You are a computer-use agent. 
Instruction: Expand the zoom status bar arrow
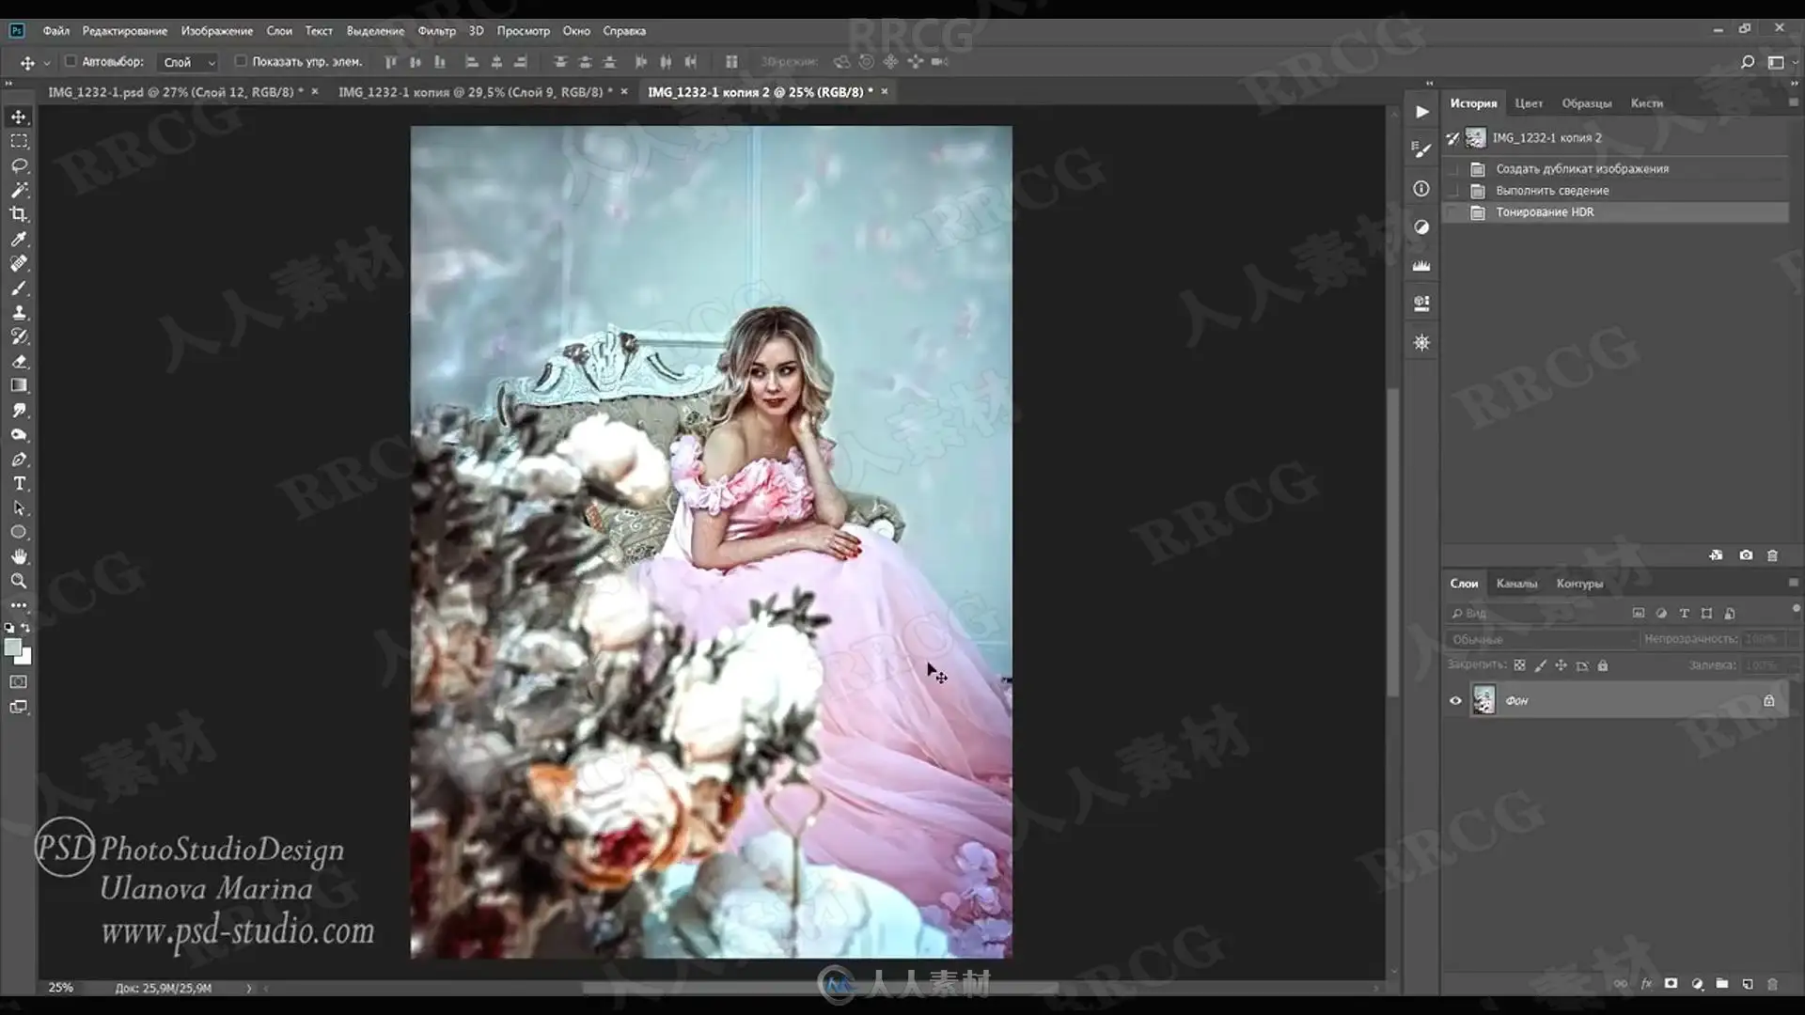tap(249, 988)
